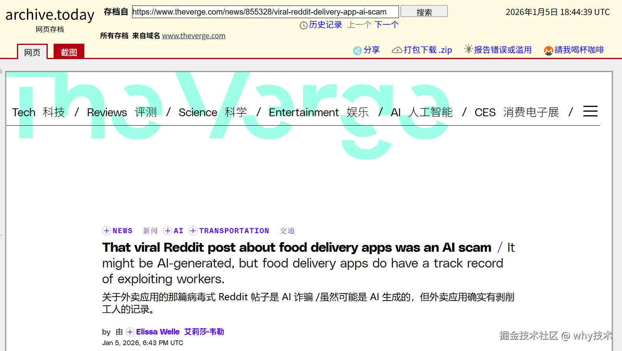Open the Reviews 评测 nav item
622x351 pixels.
122,112
